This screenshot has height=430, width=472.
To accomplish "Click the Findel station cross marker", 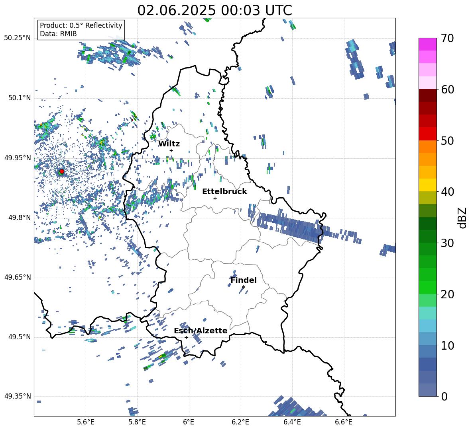I will coord(243,287).
